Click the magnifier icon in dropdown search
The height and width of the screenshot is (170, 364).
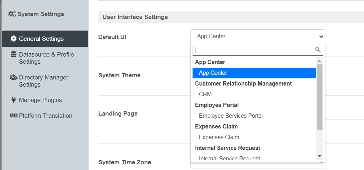pyautogui.click(x=317, y=50)
